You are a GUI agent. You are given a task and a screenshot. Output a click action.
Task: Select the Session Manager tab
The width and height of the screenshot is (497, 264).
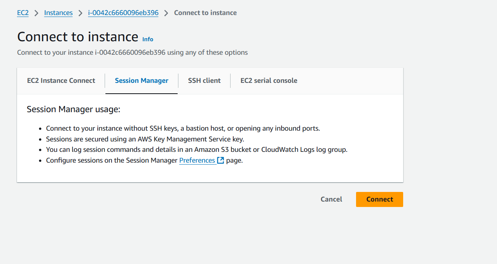point(141,81)
